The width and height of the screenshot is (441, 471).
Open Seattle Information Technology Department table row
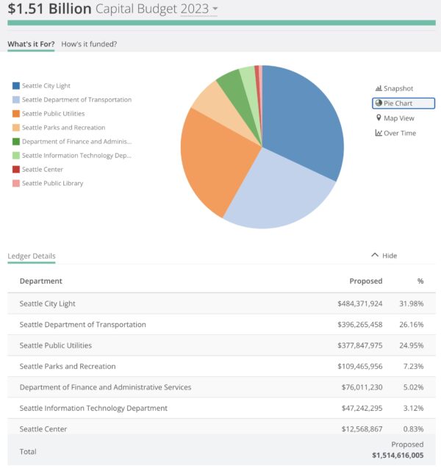click(x=220, y=408)
